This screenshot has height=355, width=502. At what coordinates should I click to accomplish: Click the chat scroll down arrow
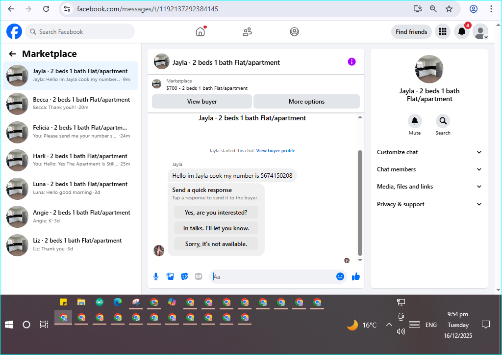pyautogui.click(x=360, y=260)
